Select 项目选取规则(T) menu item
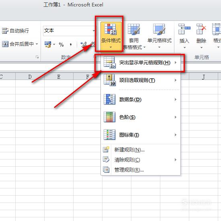The height and width of the screenshot is (221, 221). 141,80
